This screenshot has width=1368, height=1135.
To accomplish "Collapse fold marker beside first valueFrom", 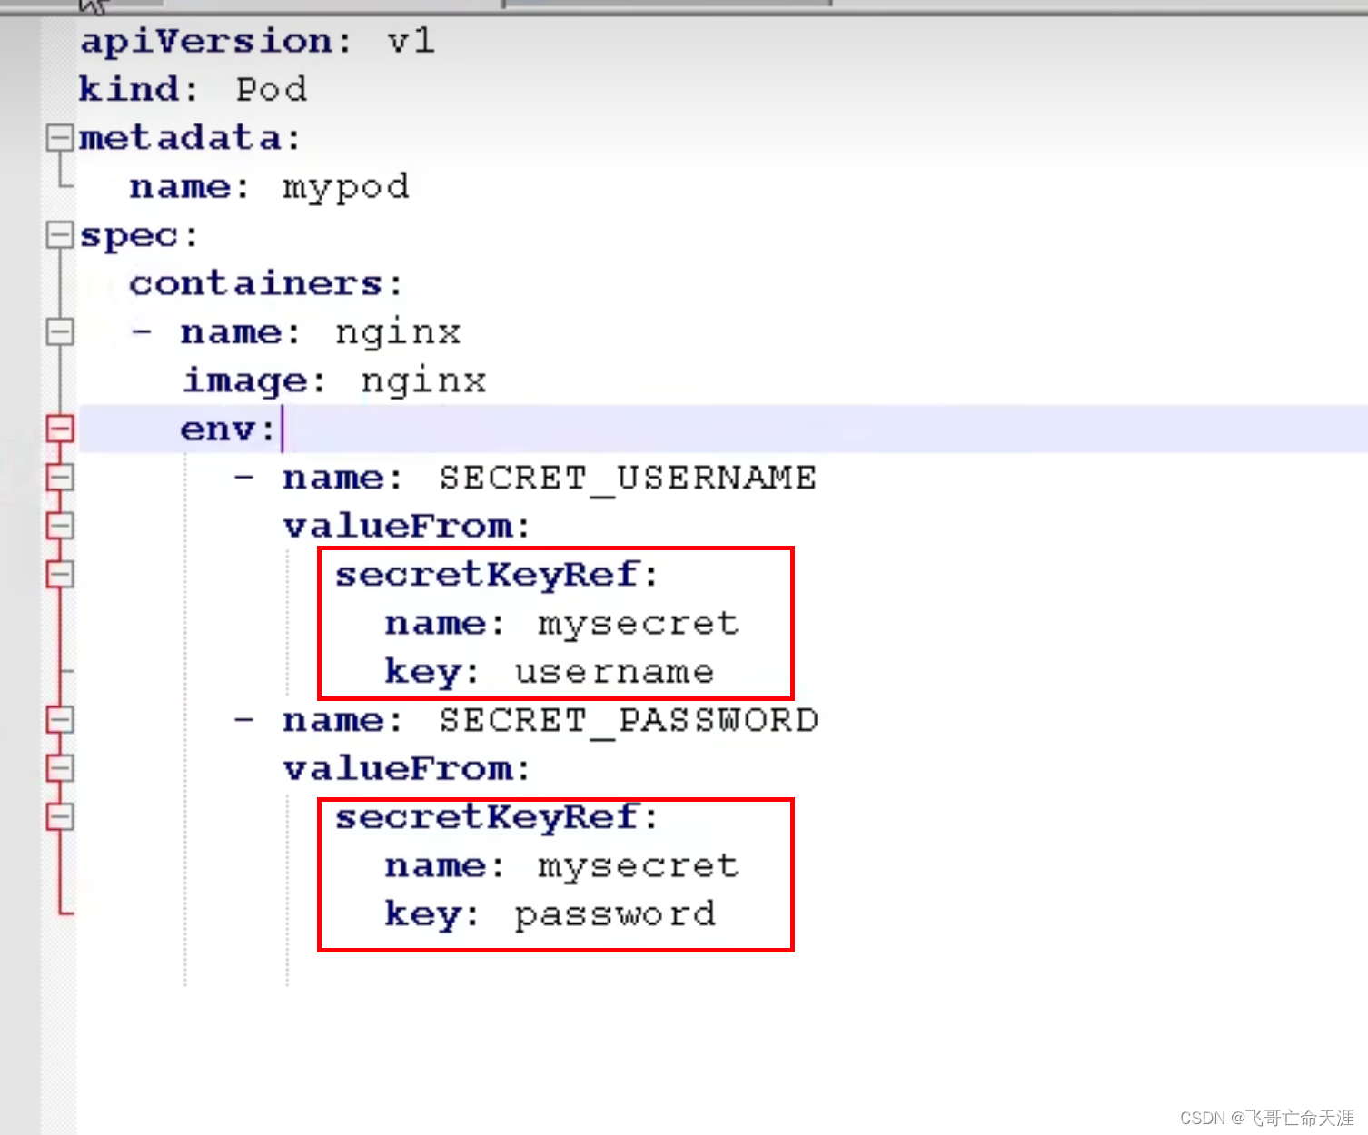I will (60, 526).
